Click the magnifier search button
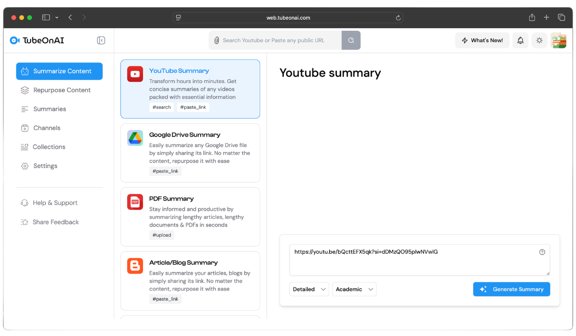 tap(351, 40)
